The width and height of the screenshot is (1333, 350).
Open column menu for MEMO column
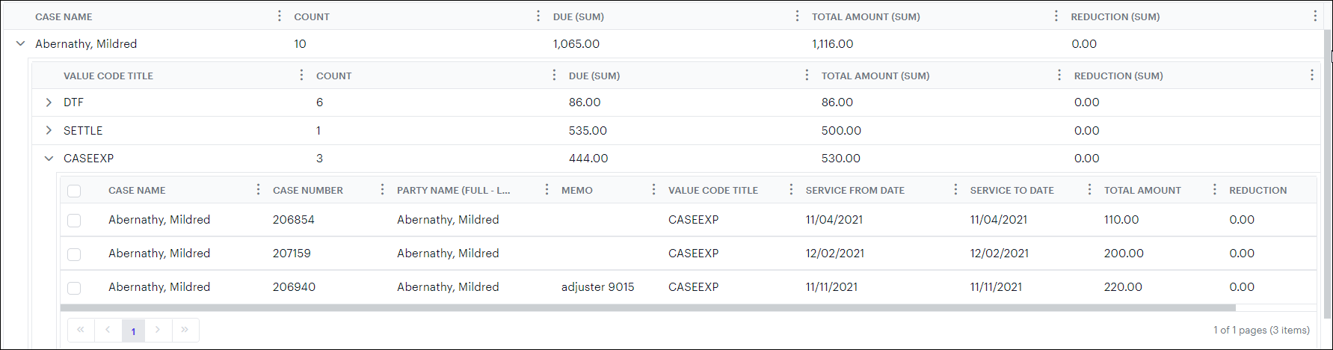pyautogui.click(x=653, y=189)
